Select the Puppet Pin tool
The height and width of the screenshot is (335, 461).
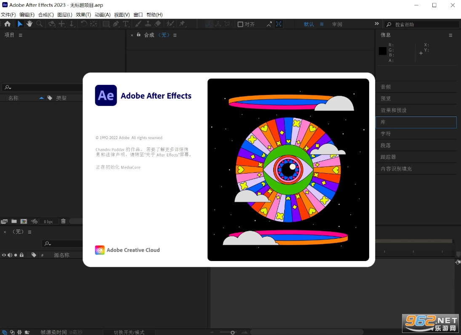click(182, 24)
